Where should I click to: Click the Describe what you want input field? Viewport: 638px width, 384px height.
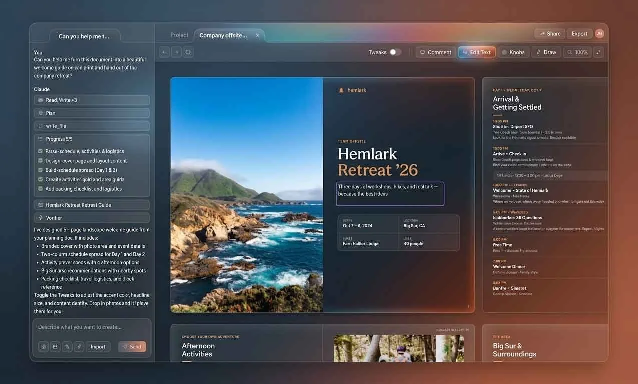pyautogui.click(x=92, y=327)
